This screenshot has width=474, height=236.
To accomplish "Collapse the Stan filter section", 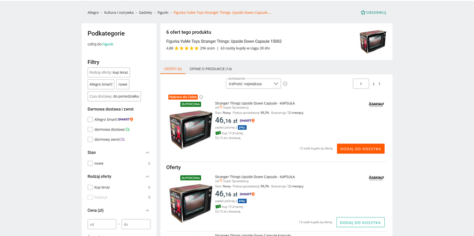I will click(x=148, y=152).
